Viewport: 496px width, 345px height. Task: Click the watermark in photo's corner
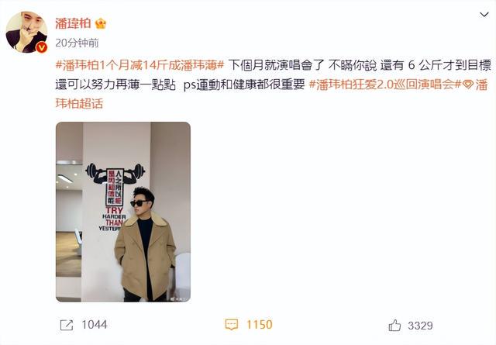click(x=179, y=298)
